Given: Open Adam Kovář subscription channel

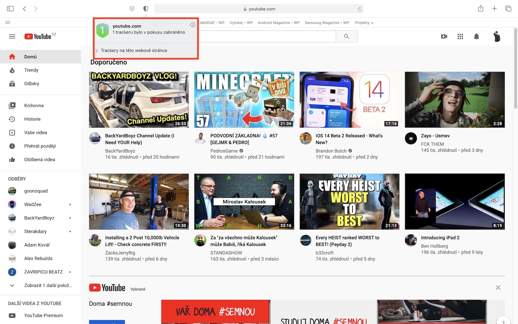Looking at the screenshot, I should 40,245.
